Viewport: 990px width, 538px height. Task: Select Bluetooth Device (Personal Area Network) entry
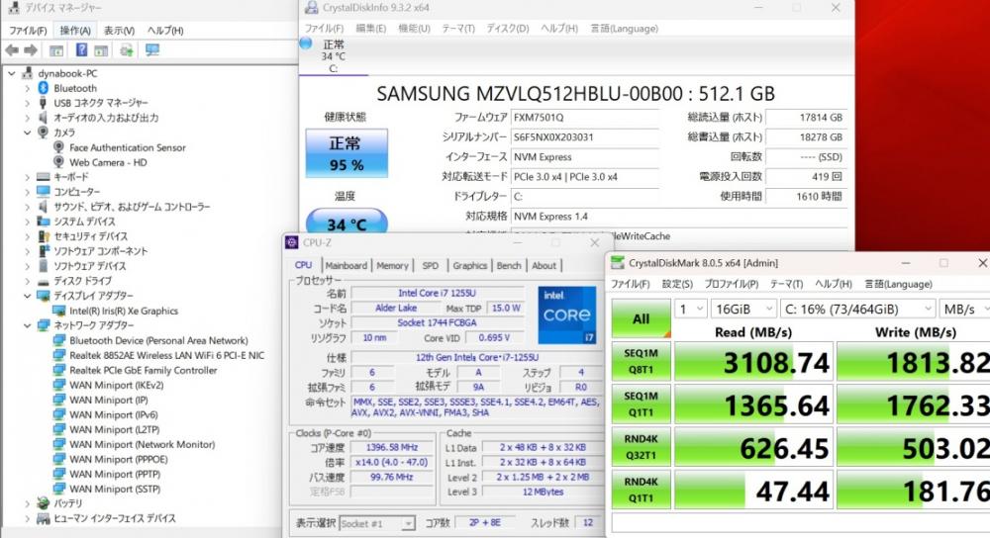[x=158, y=340]
